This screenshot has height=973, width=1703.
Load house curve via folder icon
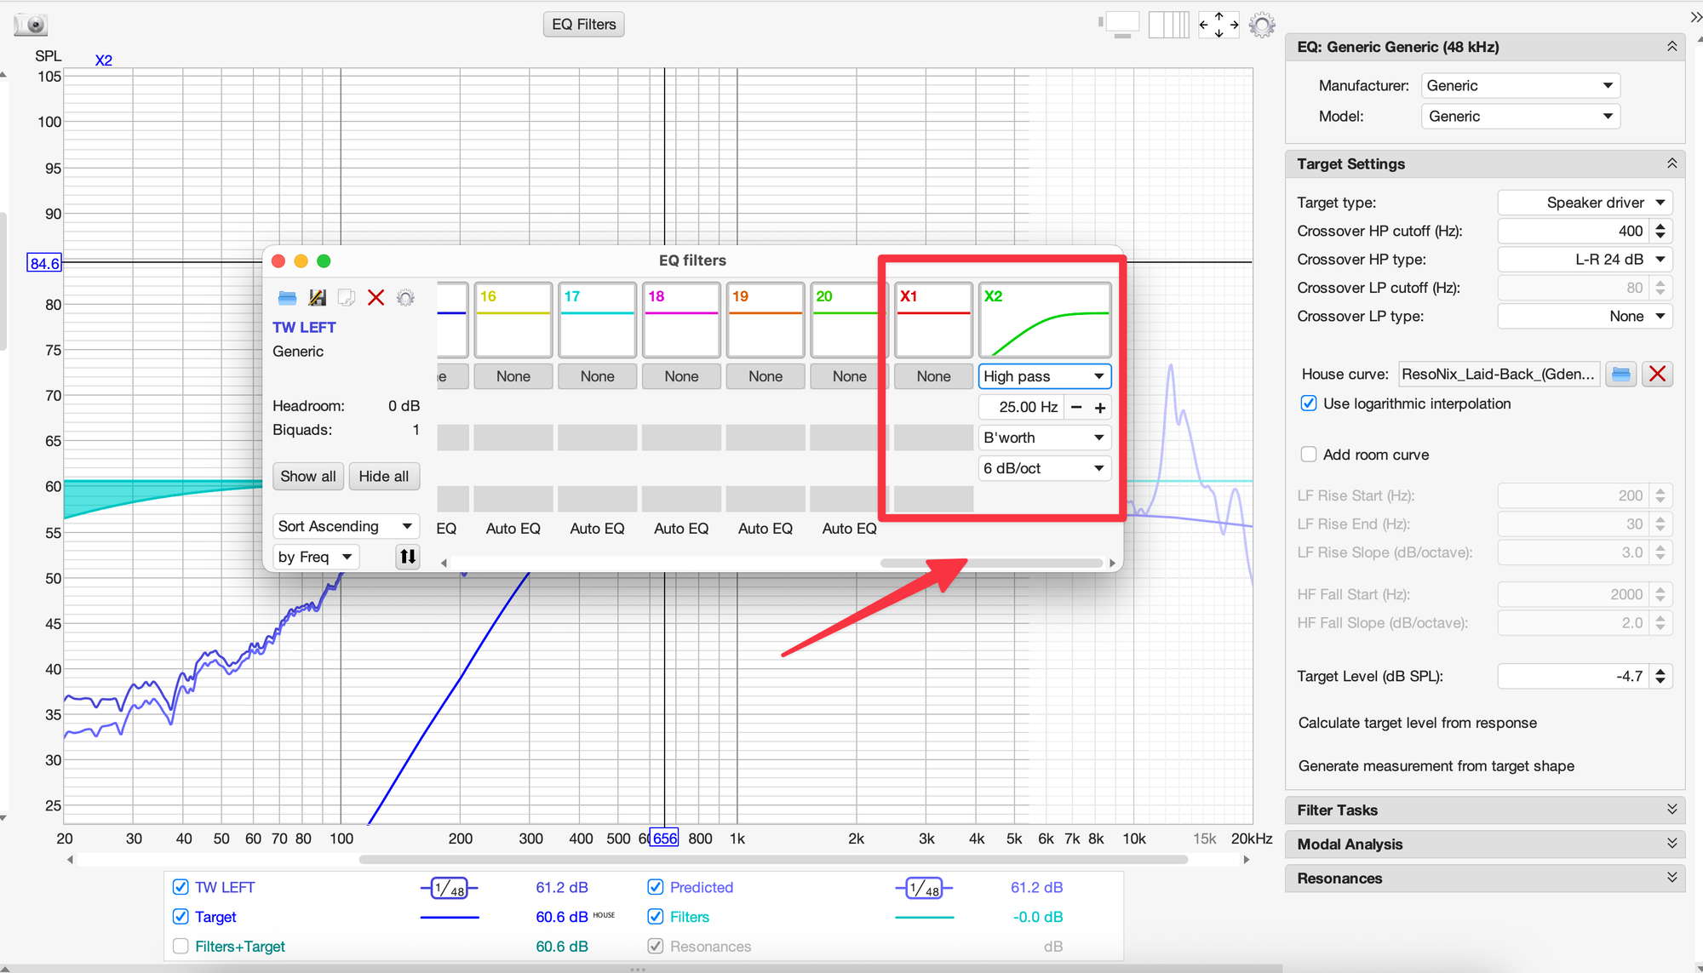[1621, 374]
